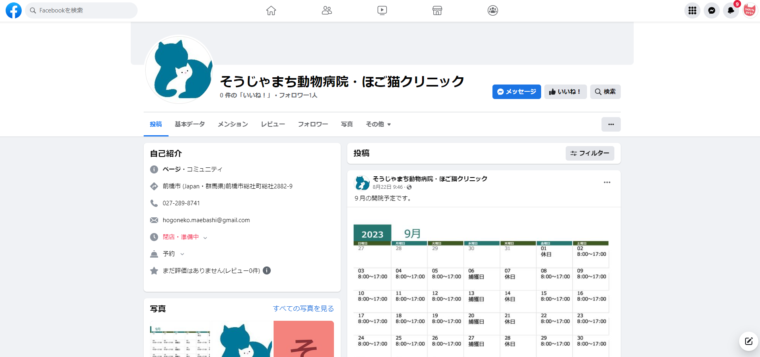Open the Friends icon in top navigation
The image size is (760, 357).
[327, 10]
